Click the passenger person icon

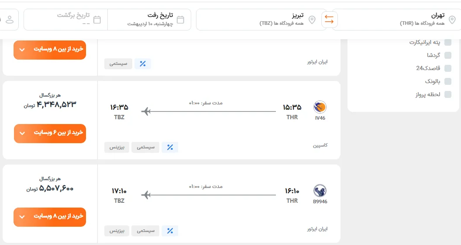coord(10,20)
